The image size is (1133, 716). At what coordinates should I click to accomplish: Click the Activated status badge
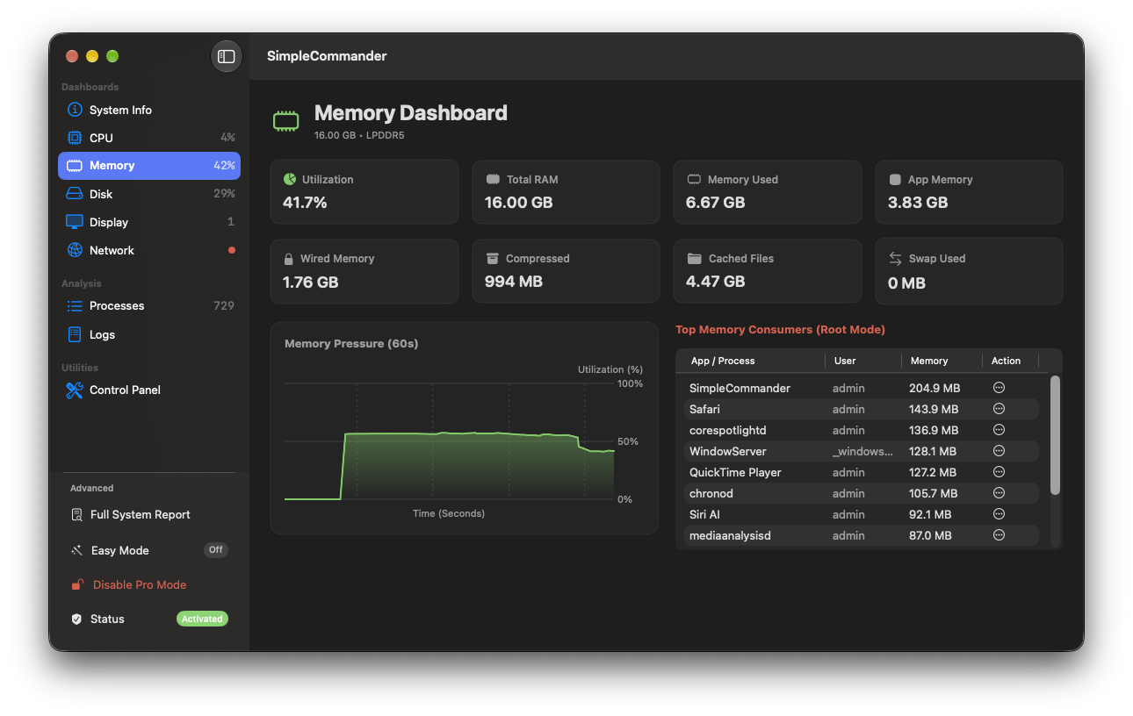[x=202, y=619]
